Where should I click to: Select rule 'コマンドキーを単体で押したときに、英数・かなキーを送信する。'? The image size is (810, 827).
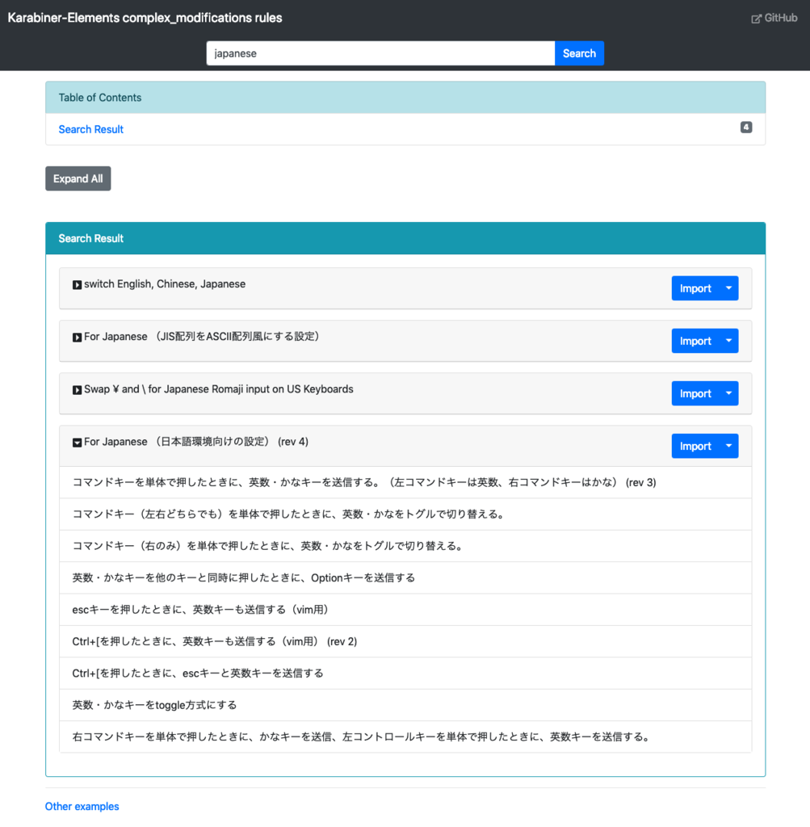(405, 483)
